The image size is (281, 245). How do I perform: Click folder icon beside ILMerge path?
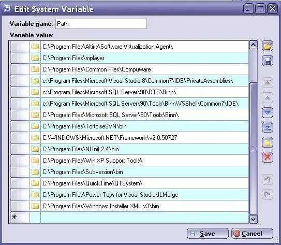pos(35,195)
